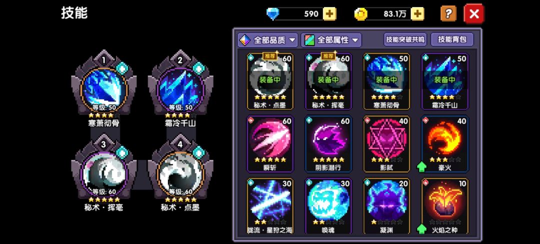Viewport: 540px width, 244px height.
Task: Add gold coins with the plus button
Action: pyautogui.click(x=417, y=14)
